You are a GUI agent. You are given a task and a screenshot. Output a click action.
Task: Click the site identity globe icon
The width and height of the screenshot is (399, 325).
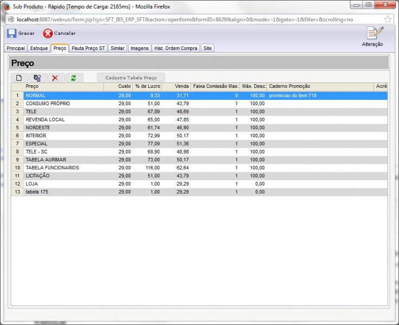(x=11, y=20)
